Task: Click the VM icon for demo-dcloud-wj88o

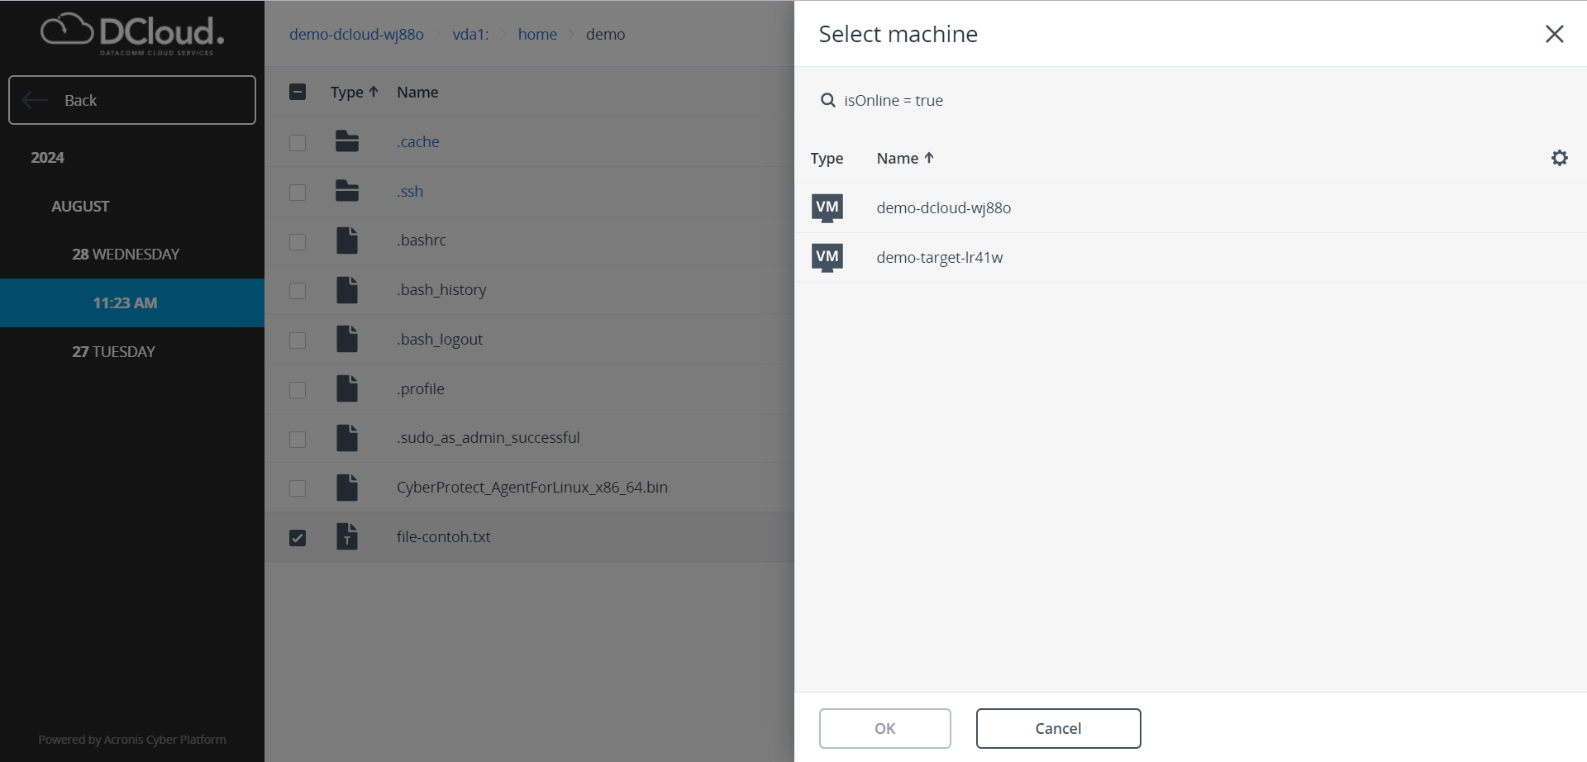Action: pyautogui.click(x=827, y=208)
